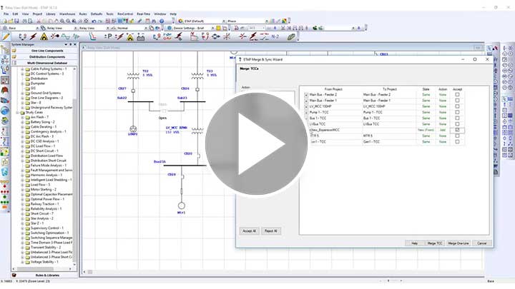Expand the Main Bus - Feeder 2 row
Screen dimensions: 515x289
pyautogui.click(x=306, y=95)
